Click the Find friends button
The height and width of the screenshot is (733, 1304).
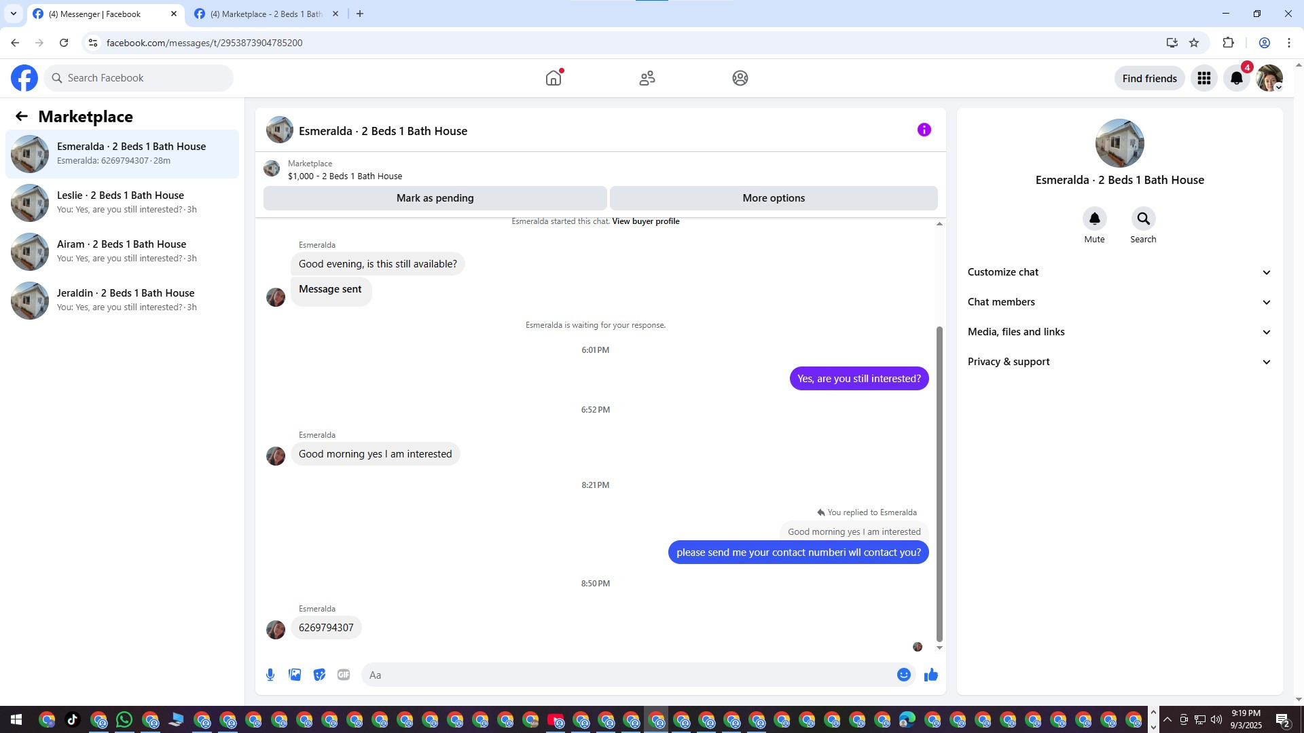[1149, 78]
